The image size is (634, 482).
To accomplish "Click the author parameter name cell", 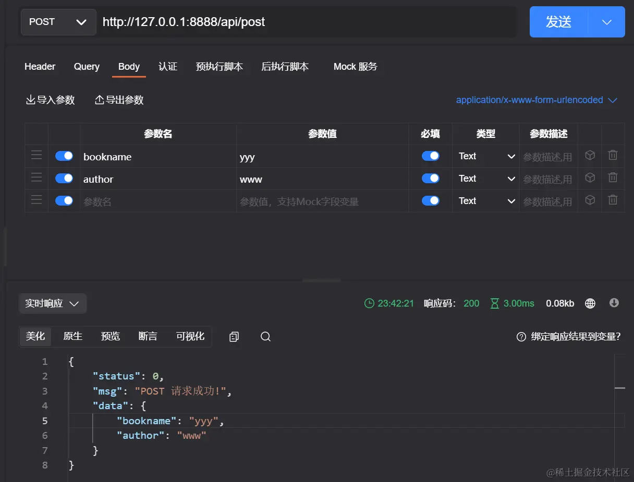I will pyautogui.click(x=158, y=179).
